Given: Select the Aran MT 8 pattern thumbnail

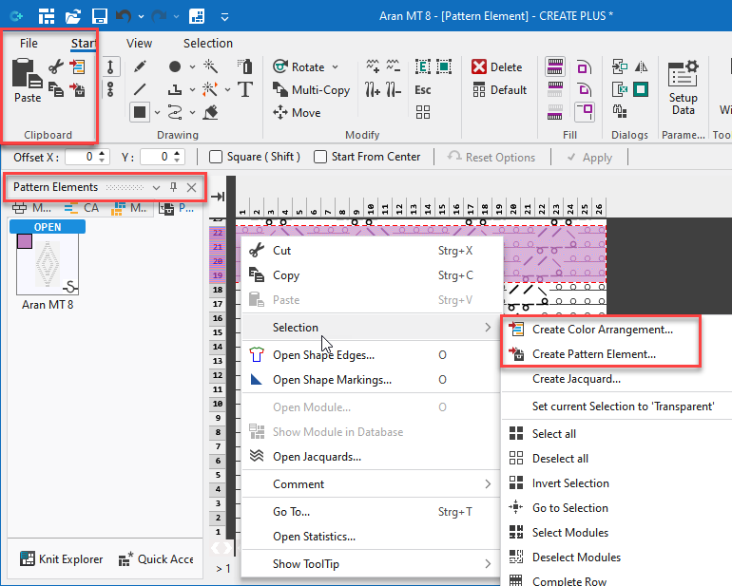Looking at the screenshot, I should 47,264.
